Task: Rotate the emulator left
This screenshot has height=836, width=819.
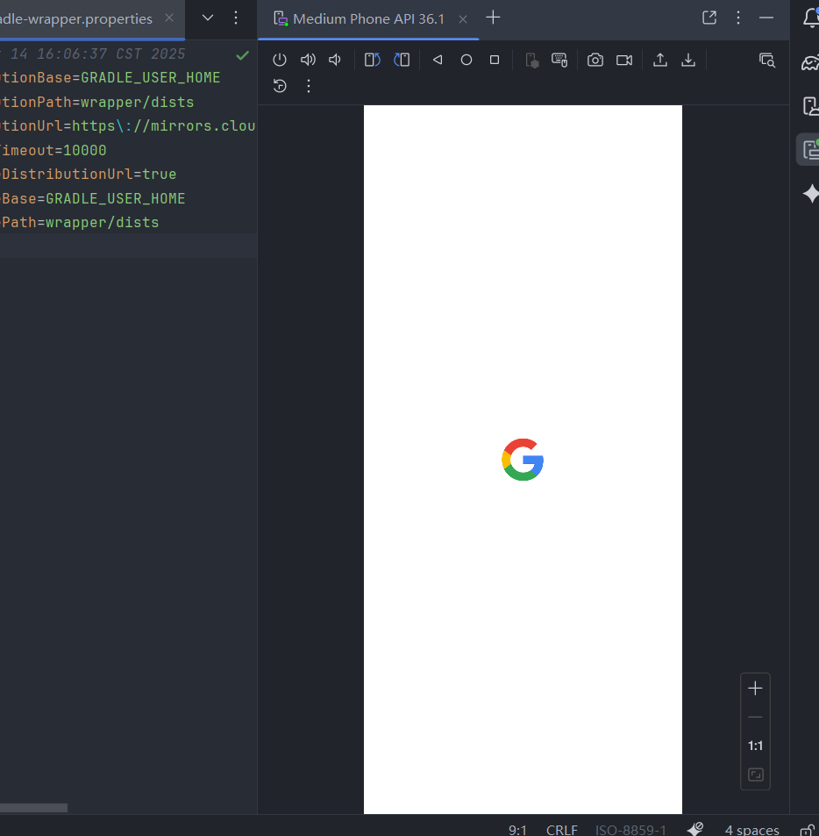Action: 373,60
